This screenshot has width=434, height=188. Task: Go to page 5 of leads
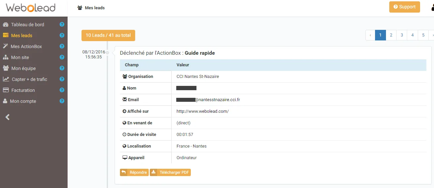[423, 35]
